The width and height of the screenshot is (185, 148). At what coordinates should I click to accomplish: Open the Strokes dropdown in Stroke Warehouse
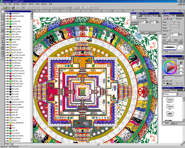pos(177,94)
